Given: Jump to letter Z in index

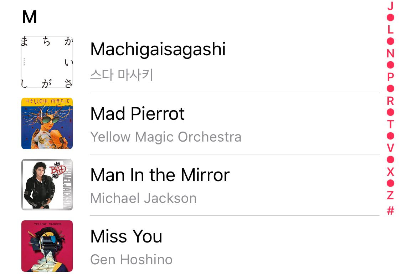Looking at the screenshot, I should [390, 195].
